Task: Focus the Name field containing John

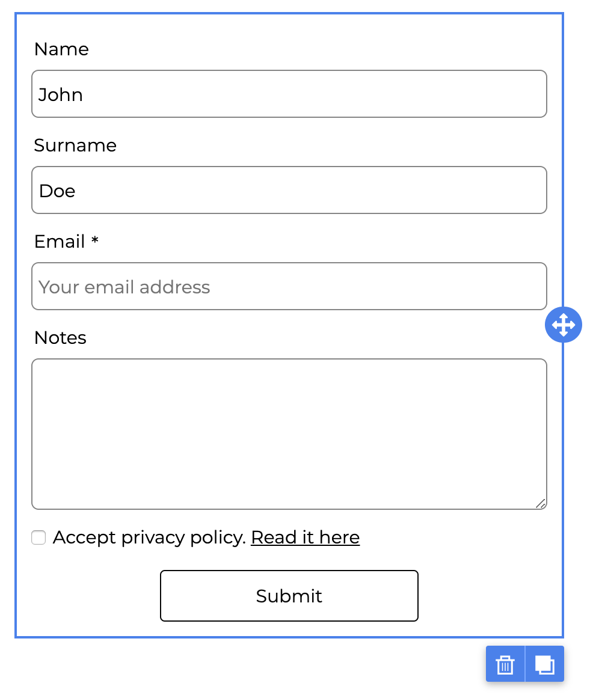Action: (289, 94)
